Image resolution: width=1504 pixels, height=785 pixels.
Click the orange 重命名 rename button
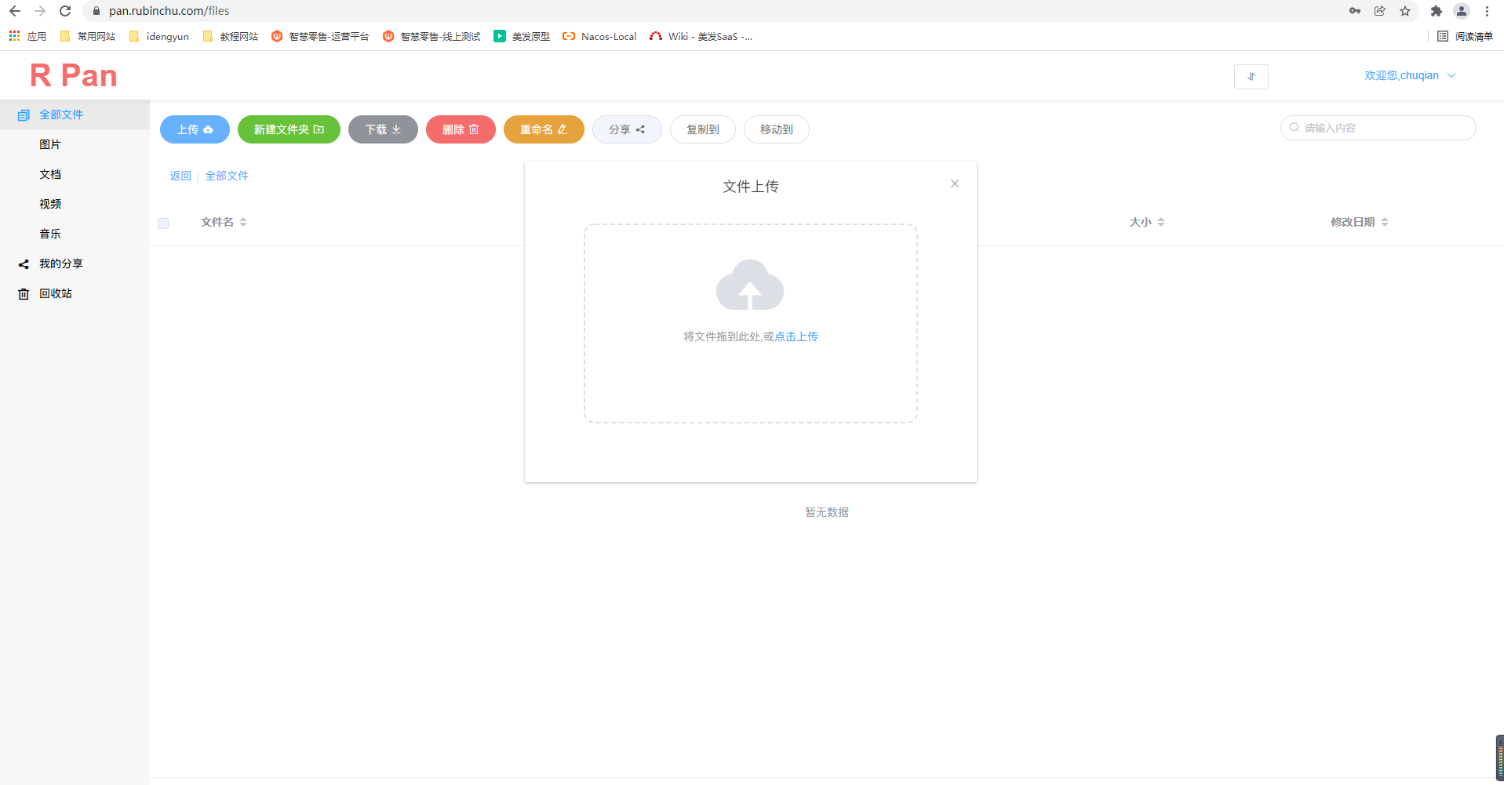(x=544, y=129)
